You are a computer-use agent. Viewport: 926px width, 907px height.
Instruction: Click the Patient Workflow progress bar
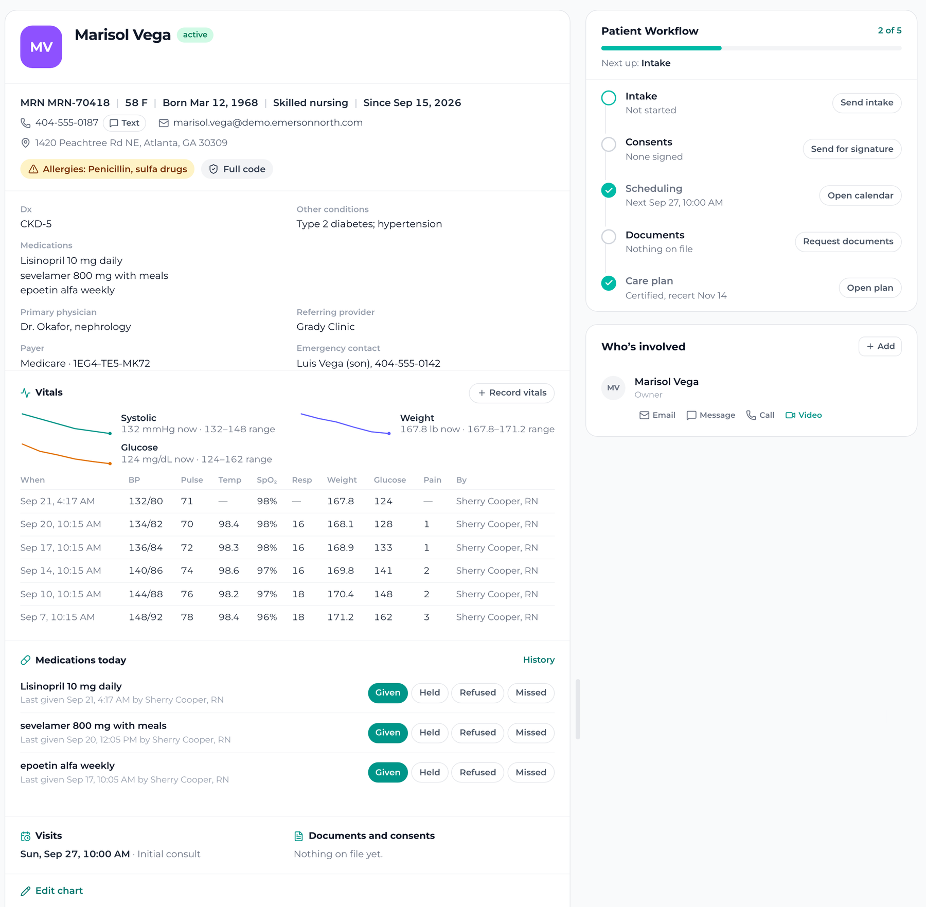click(751, 48)
